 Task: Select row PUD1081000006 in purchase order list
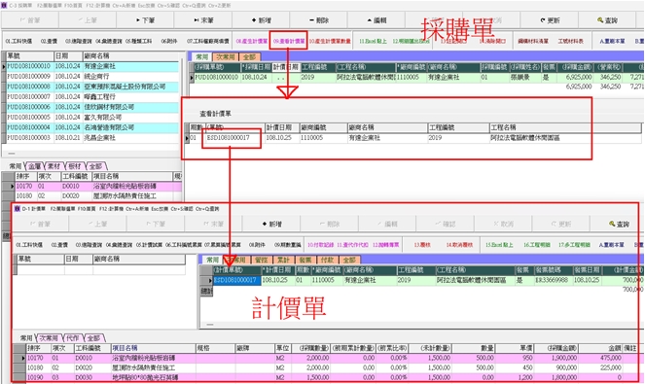[92, 107]
